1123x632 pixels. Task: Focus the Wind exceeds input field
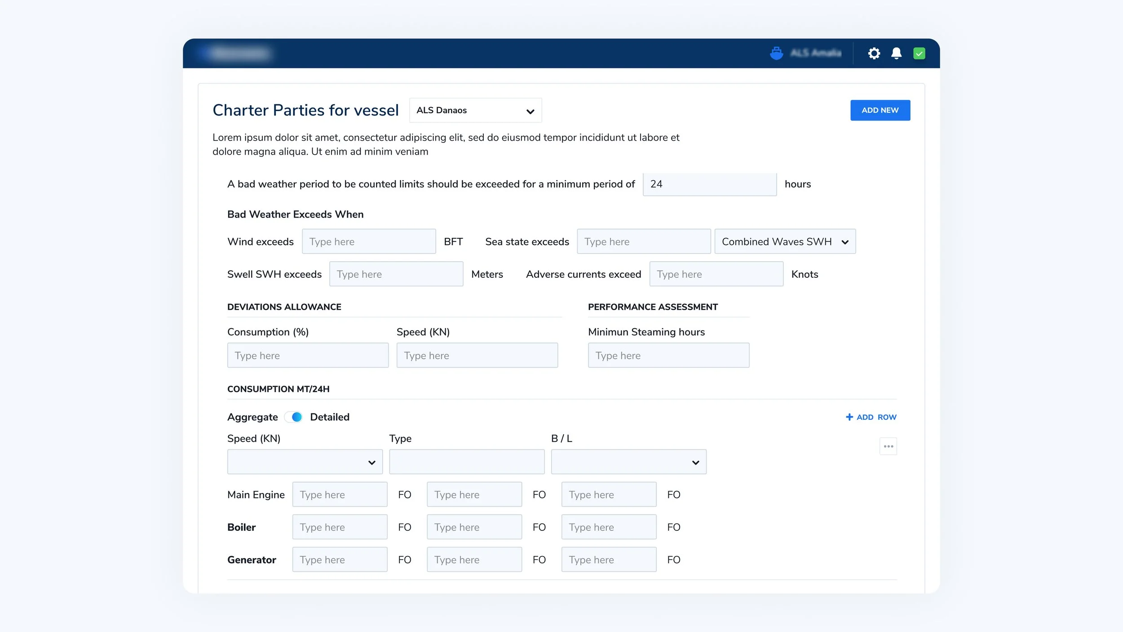point(368,242)
